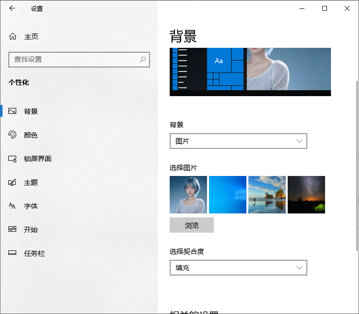Minimize the settings window
359x314 pixels.
pos(302,8)
